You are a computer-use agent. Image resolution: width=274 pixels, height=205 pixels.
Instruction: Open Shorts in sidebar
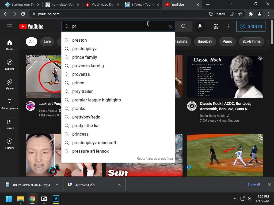10,85
